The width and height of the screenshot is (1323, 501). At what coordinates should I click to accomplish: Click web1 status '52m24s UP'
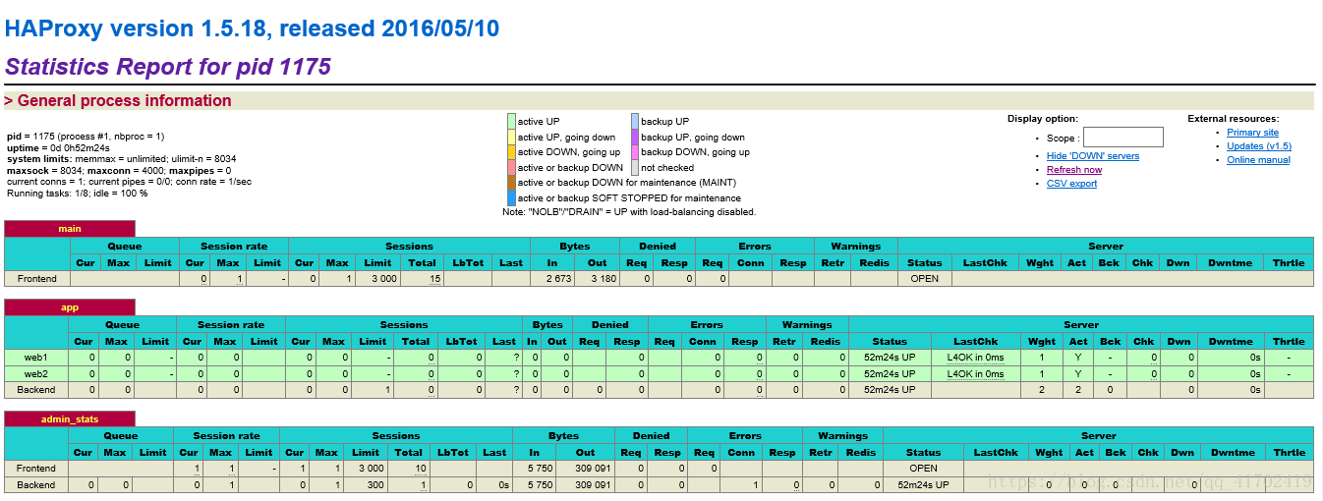(x=890, y=358)
